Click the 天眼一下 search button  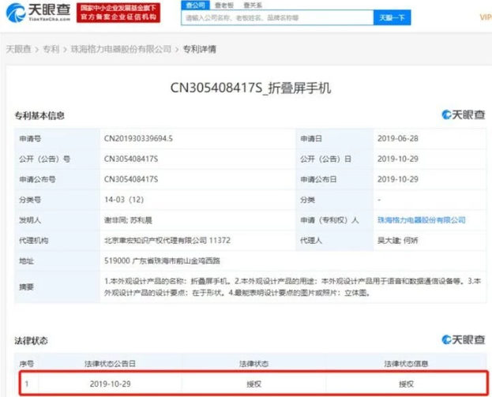click(x=392, y=17)
